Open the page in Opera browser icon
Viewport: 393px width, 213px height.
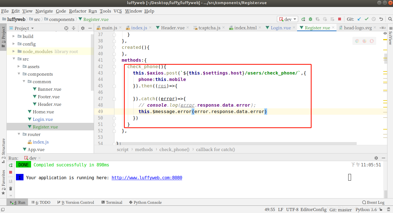coord(372,41)
